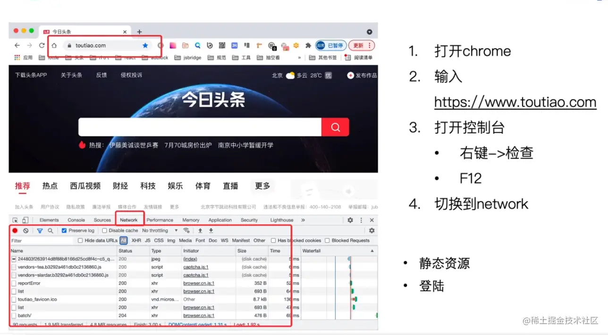Filter requests by JS
The width and height of the screenshot is (608, 335).
(x=148, y=241)
